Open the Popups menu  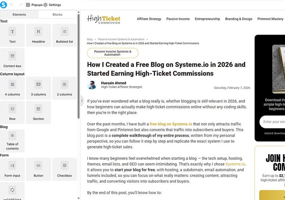pyautogui.click(x=34, y=5)
